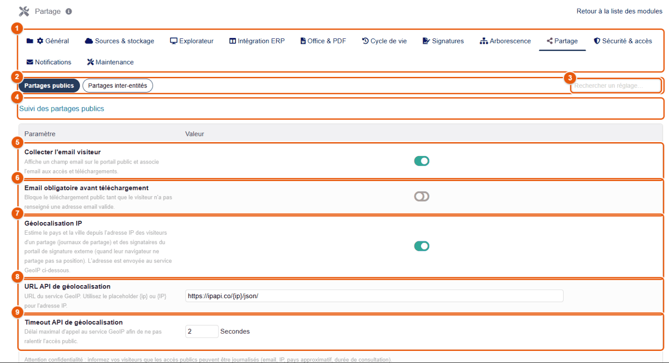Go to the Cycle de vie tab
The width and height of the screenshot is (669, 363).
coord(384,41)
